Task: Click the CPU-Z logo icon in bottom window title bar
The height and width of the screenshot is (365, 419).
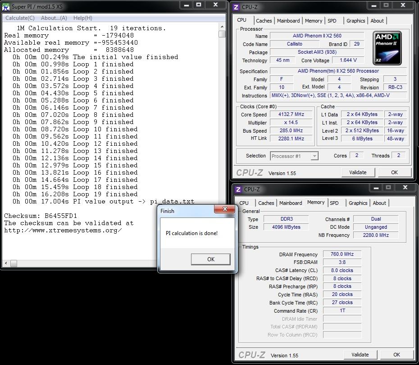Action: pyautogui.click(x=238, y=189)
